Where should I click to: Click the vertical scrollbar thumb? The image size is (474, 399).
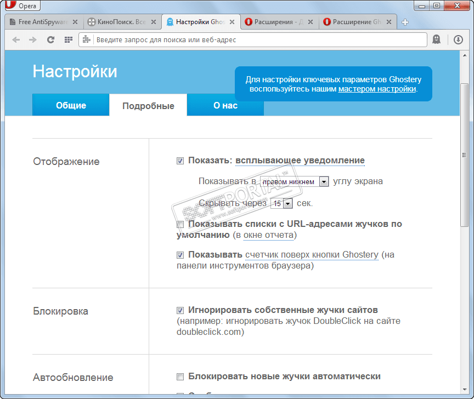click(x=464, y=155)
